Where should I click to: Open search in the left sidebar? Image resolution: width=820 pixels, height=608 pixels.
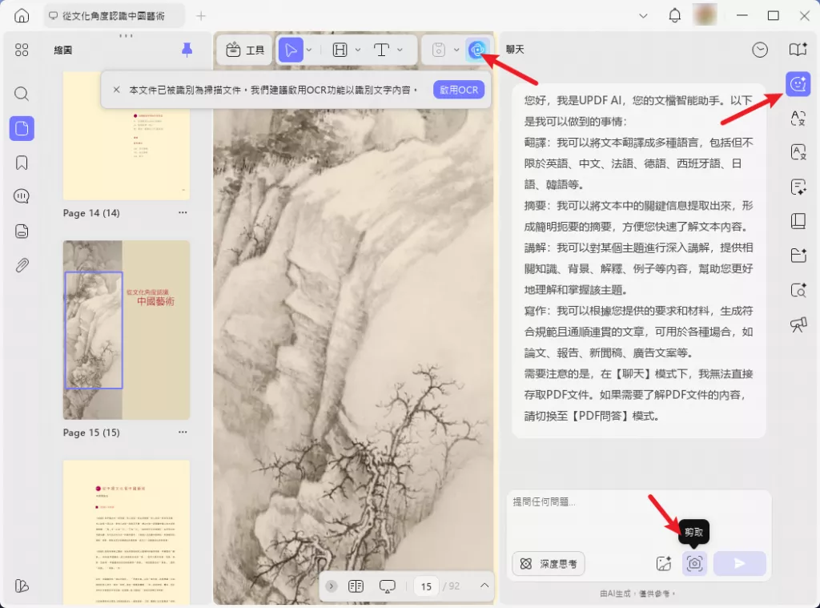coord(21,94)
